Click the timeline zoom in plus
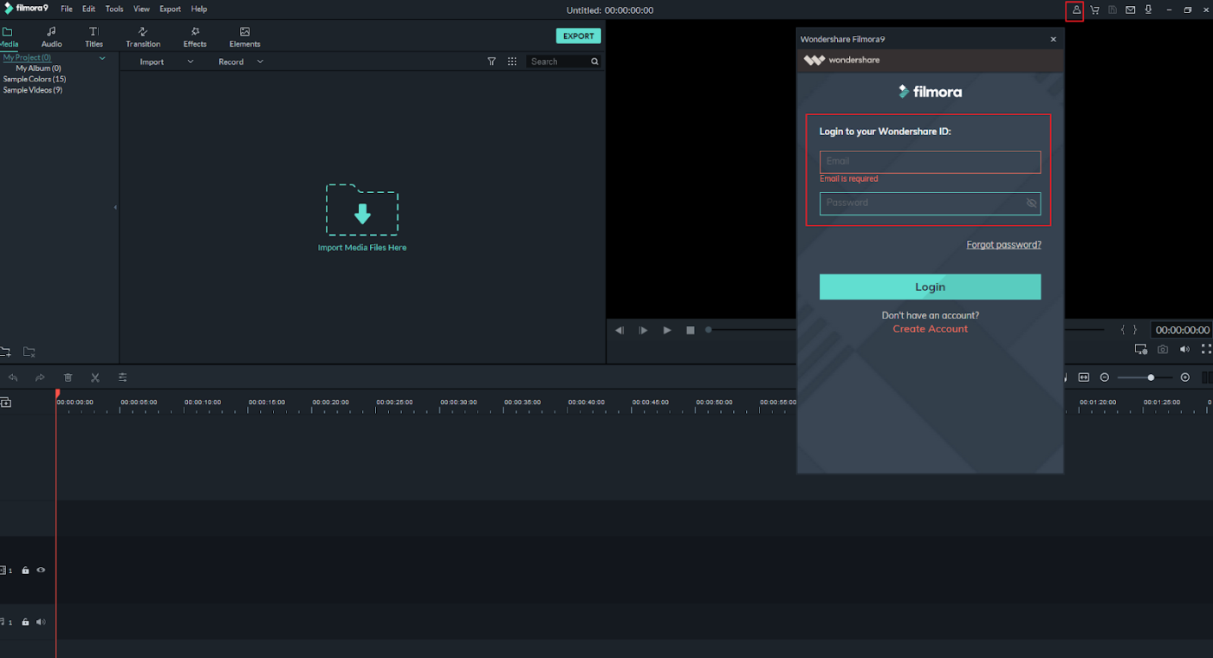 (x=1185, y=377)
